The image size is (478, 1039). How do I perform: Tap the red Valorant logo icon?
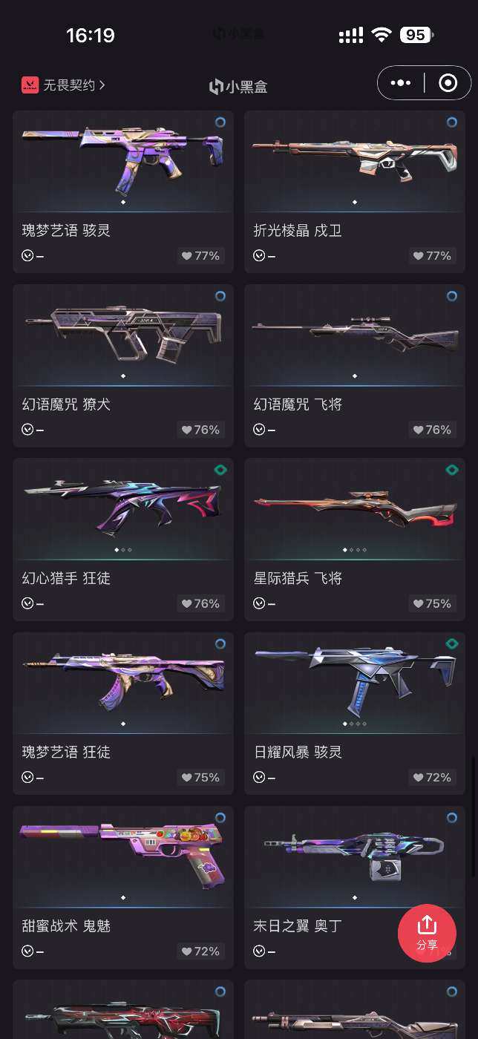30,85
